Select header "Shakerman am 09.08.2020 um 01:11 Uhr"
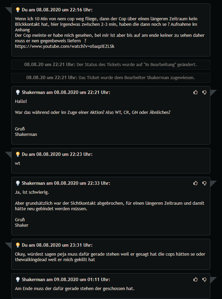The height and width of the screenshot is (299, 222). pos(66,279)
